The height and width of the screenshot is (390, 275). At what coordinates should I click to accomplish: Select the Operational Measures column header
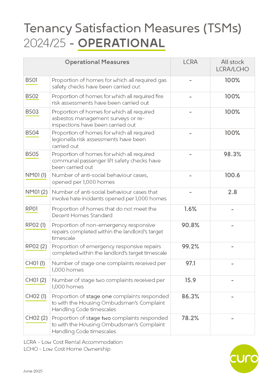tap(97, 62)
